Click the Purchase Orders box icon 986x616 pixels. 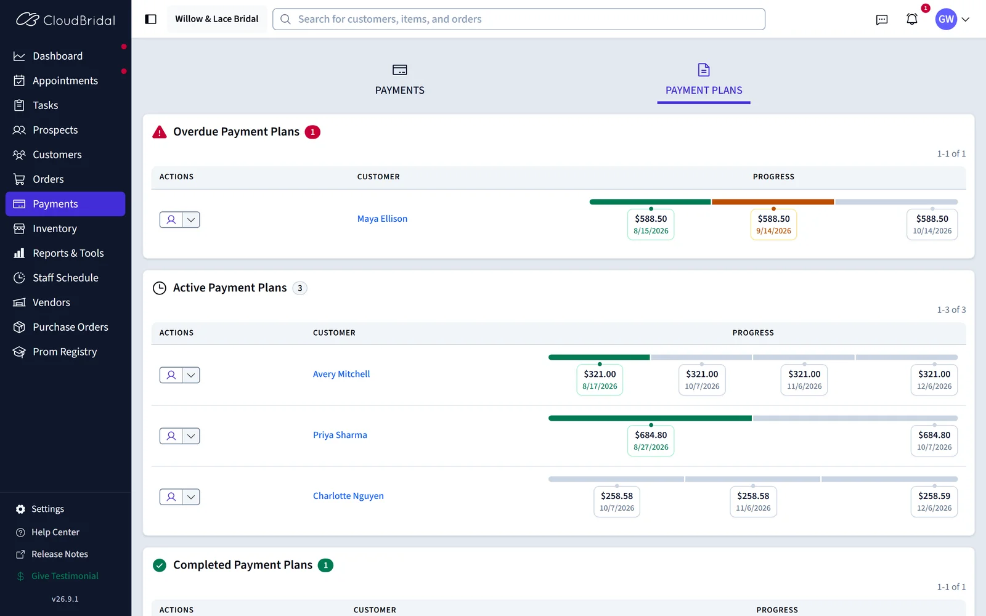(19, 327)
